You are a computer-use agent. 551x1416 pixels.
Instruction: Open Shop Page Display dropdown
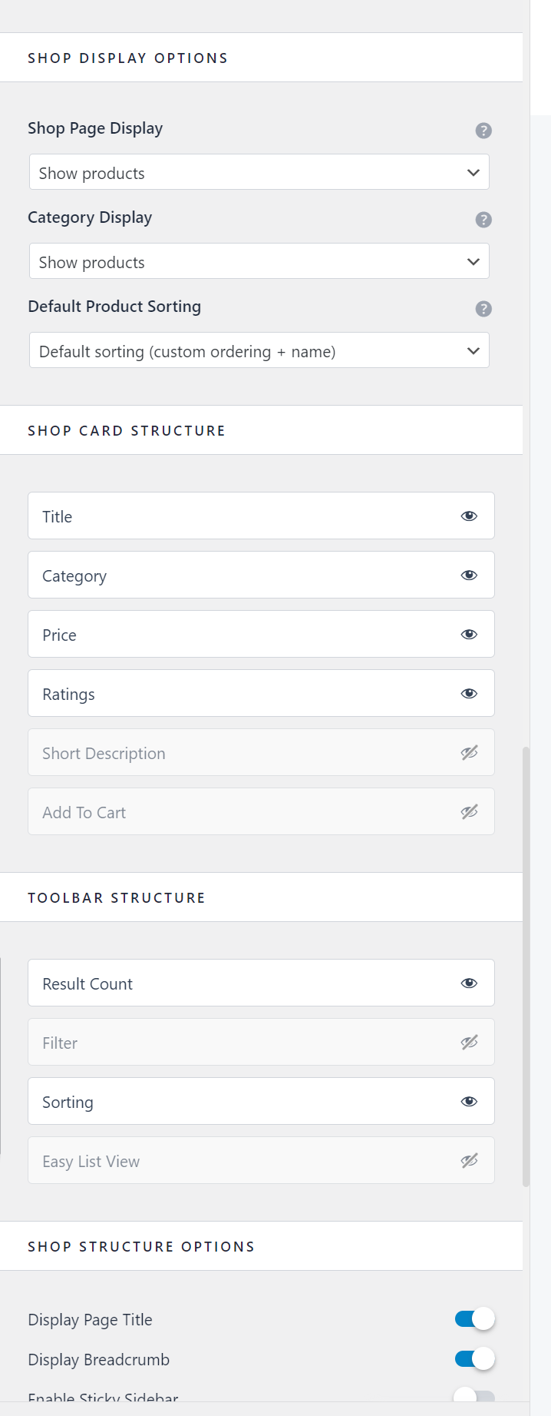click(x=259, y=173)
